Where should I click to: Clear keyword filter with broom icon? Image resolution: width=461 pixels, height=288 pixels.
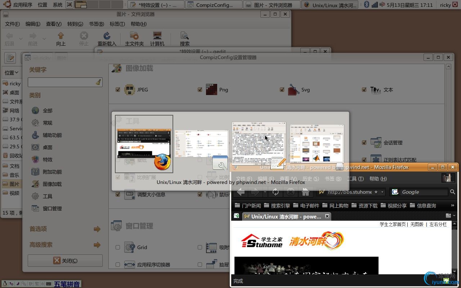click(x=98, y=82)
